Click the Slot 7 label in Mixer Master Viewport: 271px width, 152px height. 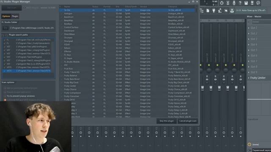click(x=254, y=61)
